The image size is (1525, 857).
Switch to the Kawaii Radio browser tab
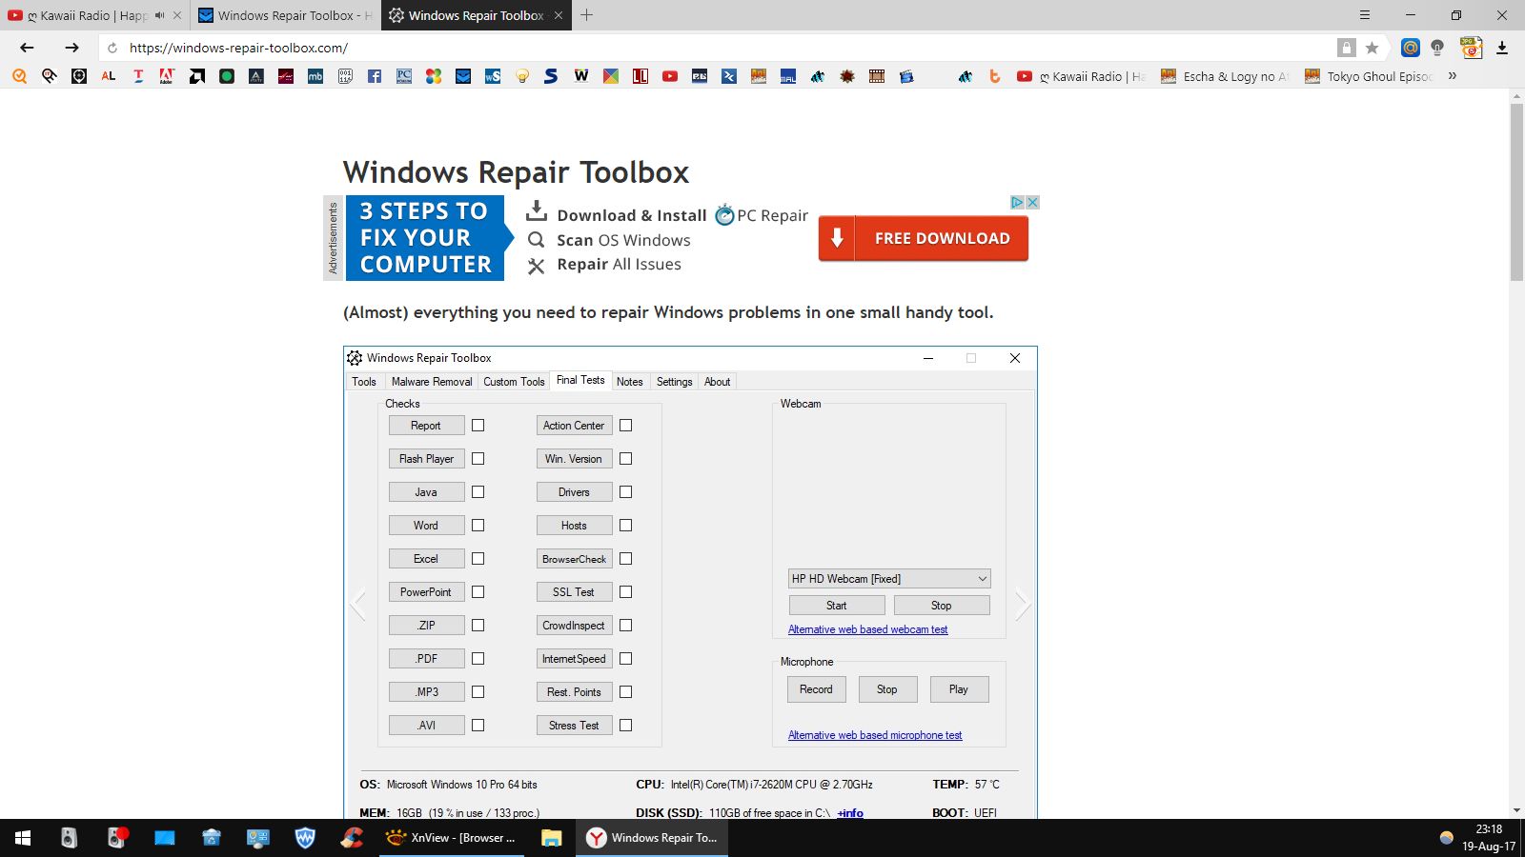coord(94,15)
